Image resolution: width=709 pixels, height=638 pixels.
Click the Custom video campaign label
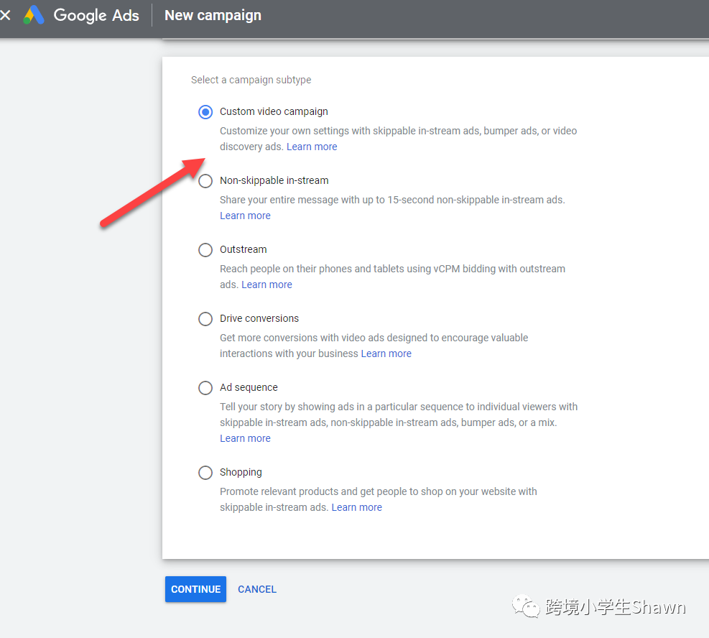[274, 111]
